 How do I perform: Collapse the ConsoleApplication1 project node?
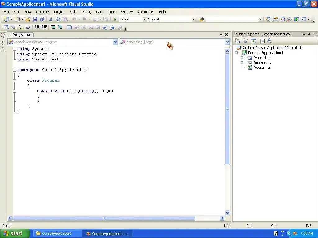(x=236, y=53)
